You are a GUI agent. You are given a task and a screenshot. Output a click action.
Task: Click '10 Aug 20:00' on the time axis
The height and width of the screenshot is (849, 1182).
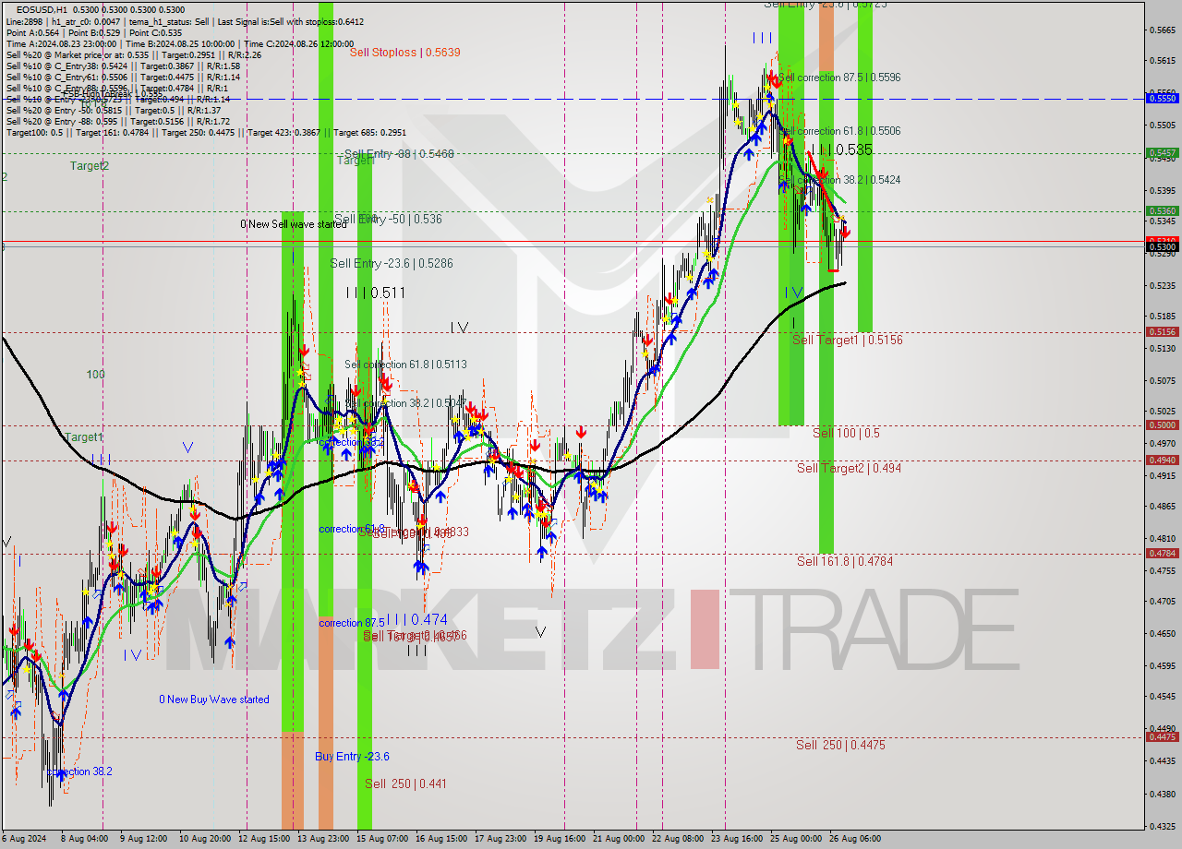(204, 839)
